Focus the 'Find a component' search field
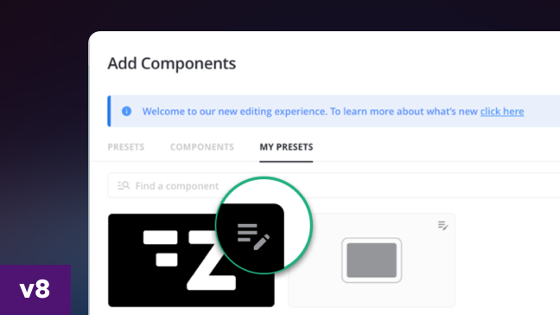Viewport: 560px width, 315px height. (334, 185)
